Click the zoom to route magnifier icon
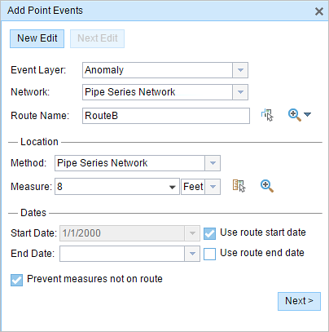The image size is (329, 332). point(294,115)
